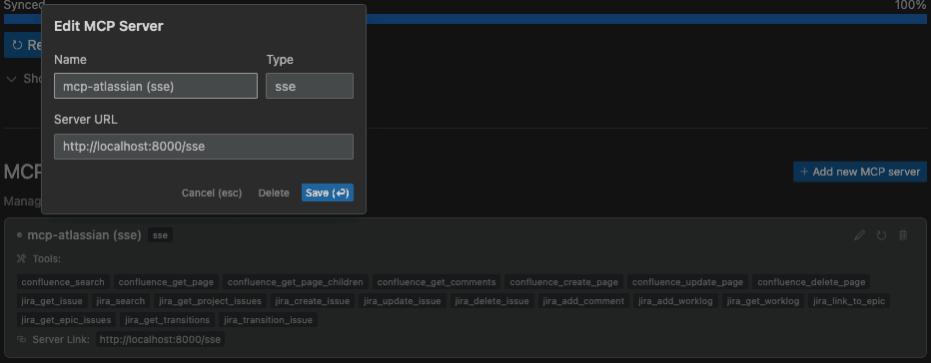Click the trash icon on mcp-atlassian server card

[903, 235]
